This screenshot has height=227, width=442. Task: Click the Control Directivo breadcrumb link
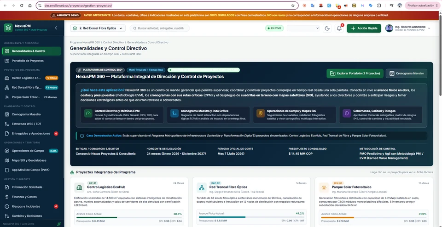pos(113,42)
